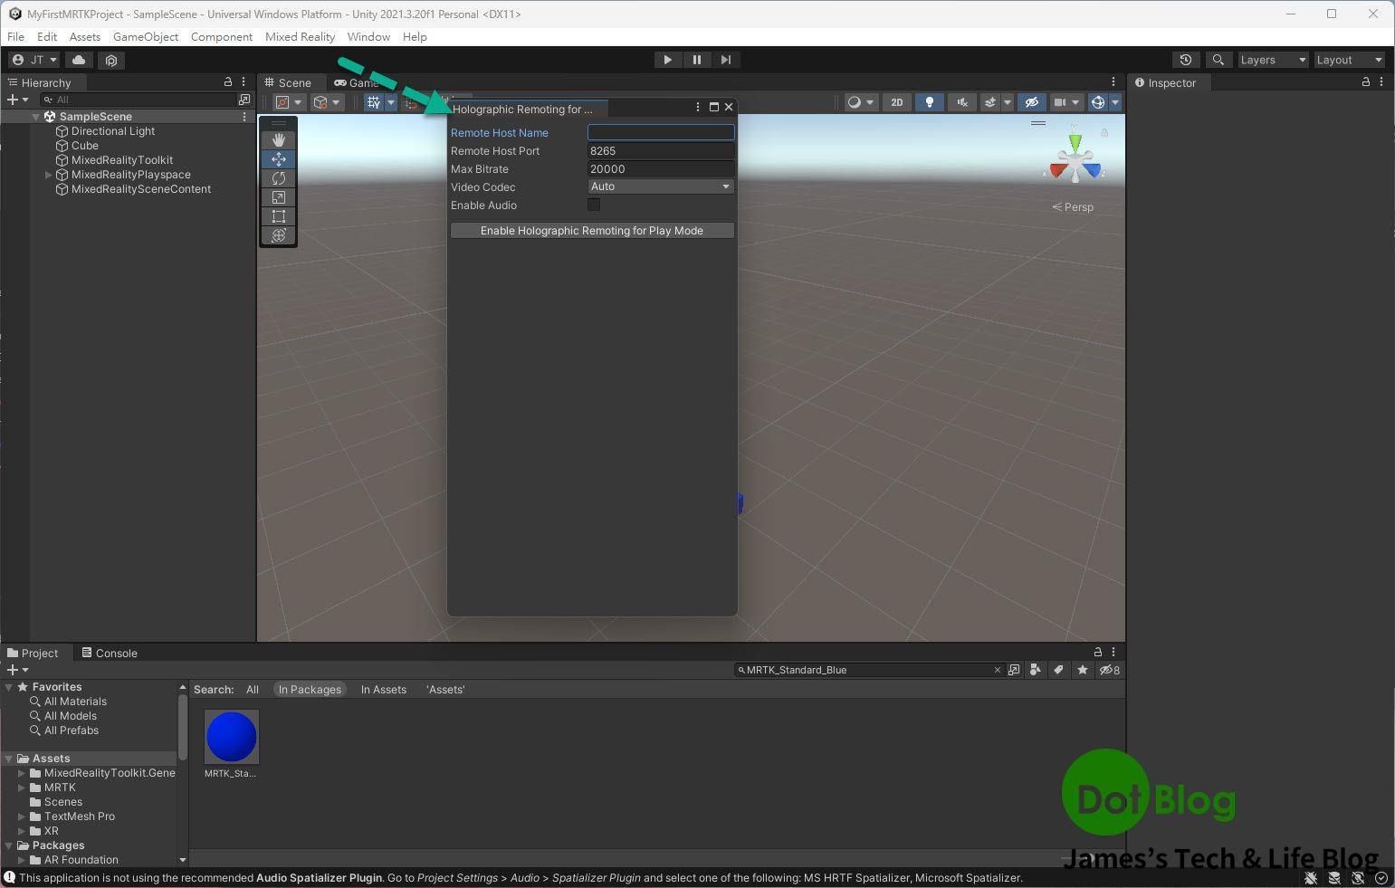This screenshot has height=888, width=1395.
Task: Click the Pause button
Action: click(x=697, y=60)
